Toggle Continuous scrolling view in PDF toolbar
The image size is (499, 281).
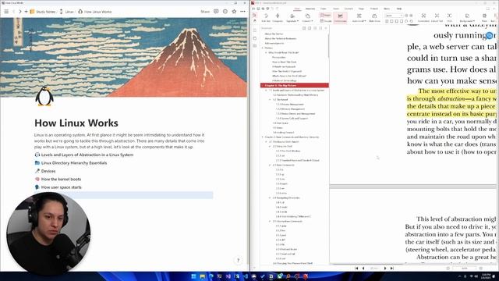tap(340, 17)
